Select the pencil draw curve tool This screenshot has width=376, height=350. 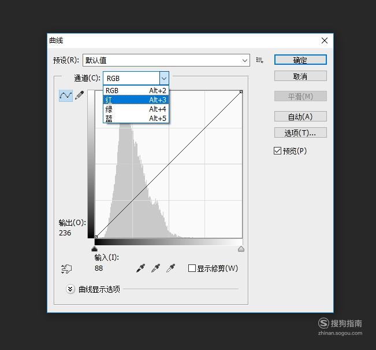pos(80,95)
